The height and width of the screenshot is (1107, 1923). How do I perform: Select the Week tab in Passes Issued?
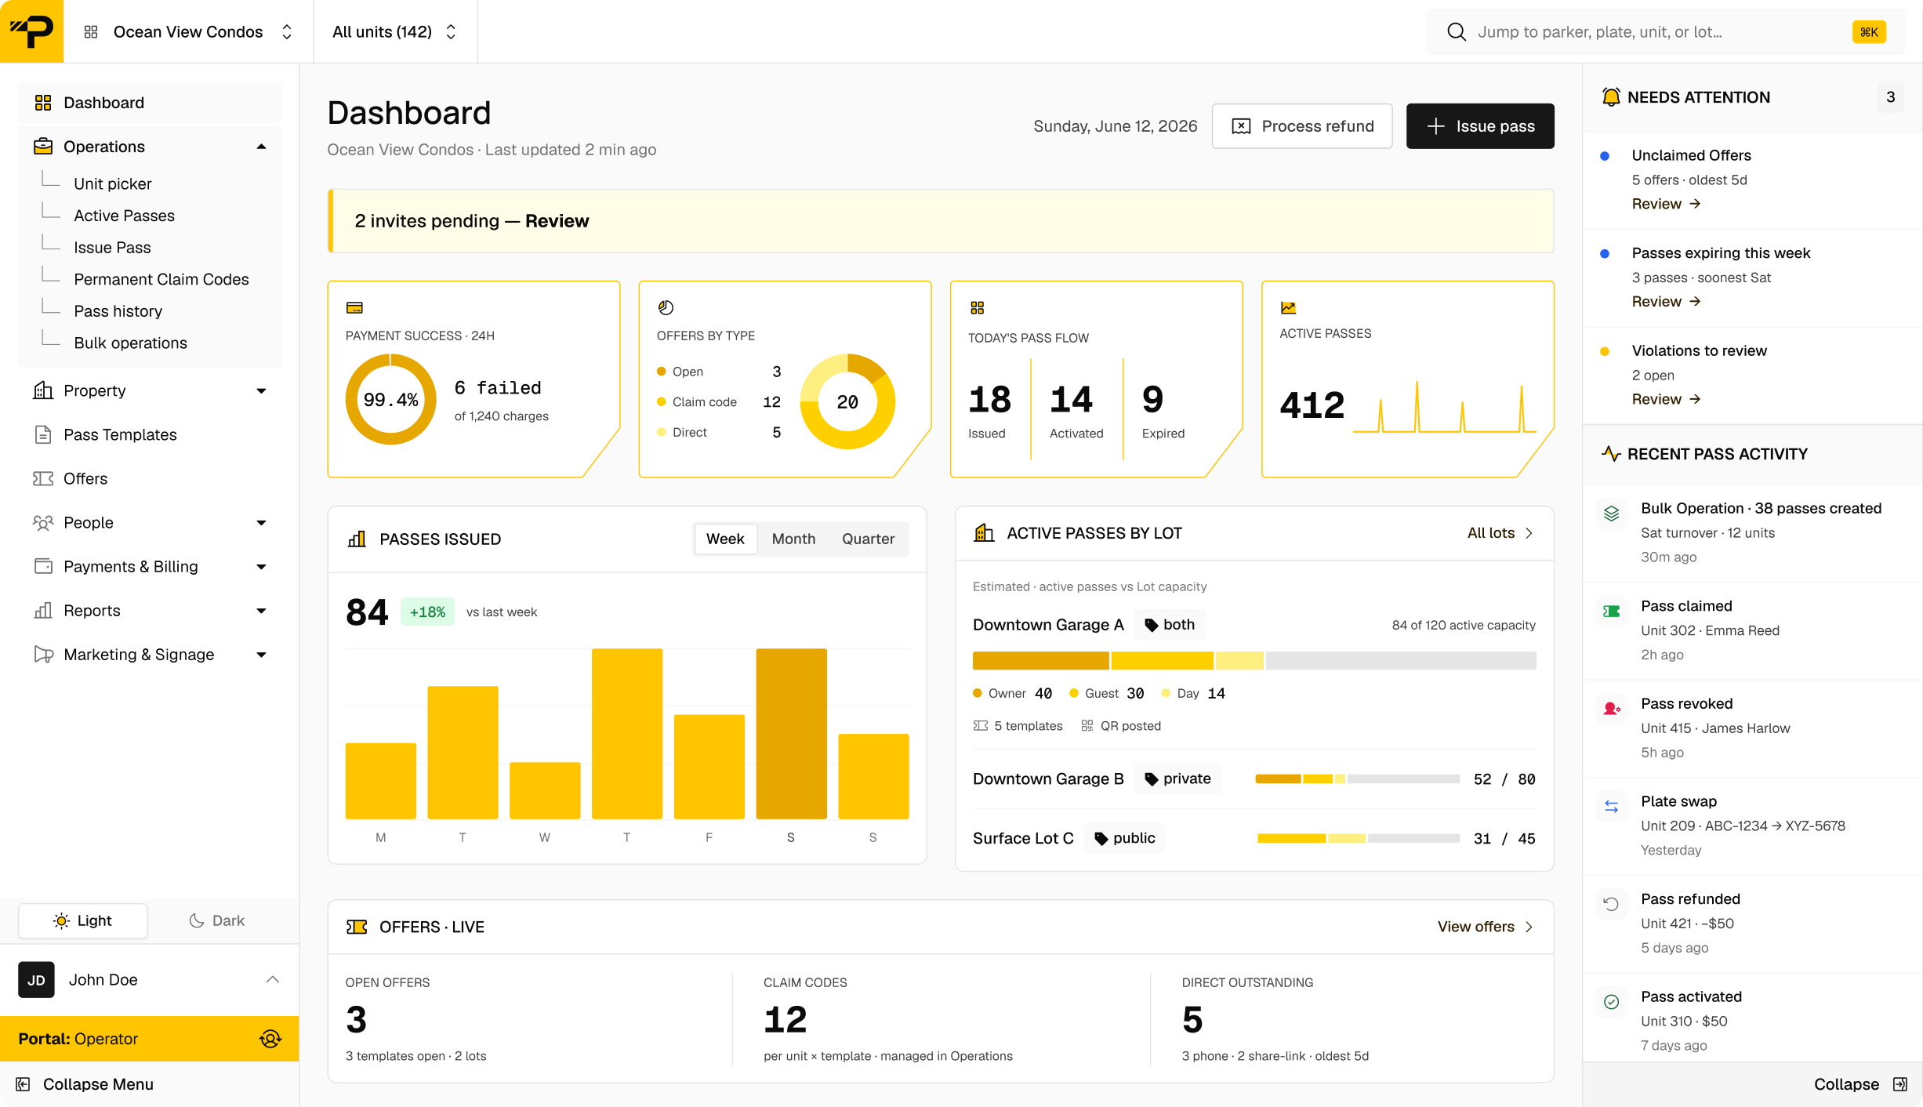tap(725, 539)
